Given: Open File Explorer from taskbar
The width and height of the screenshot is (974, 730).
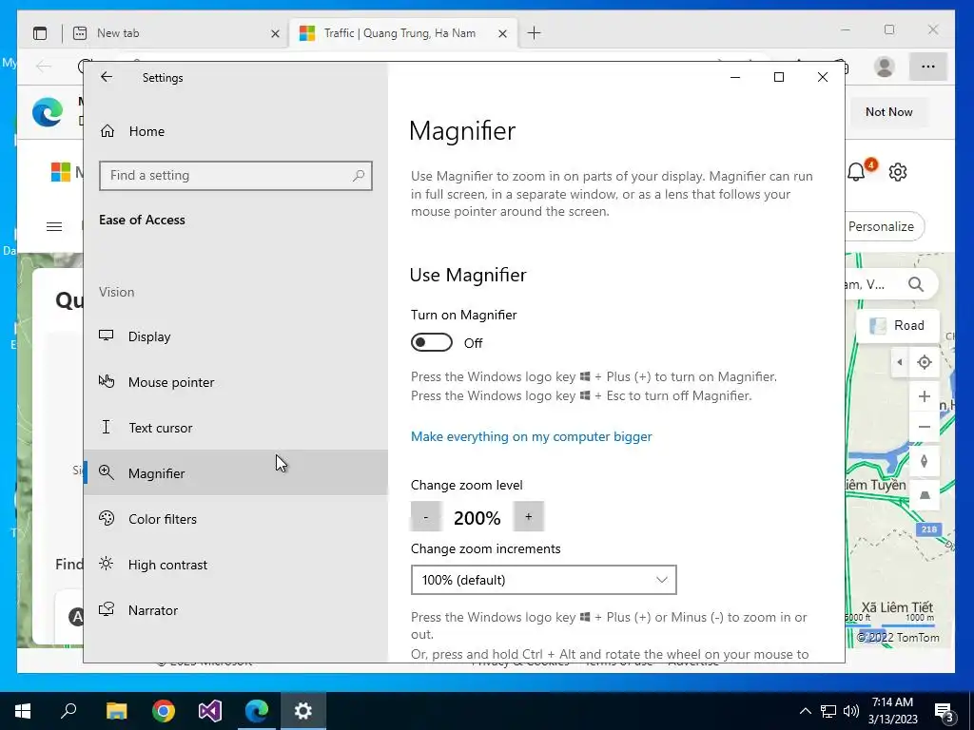Looking at the screenshot, I should [116, 711].
